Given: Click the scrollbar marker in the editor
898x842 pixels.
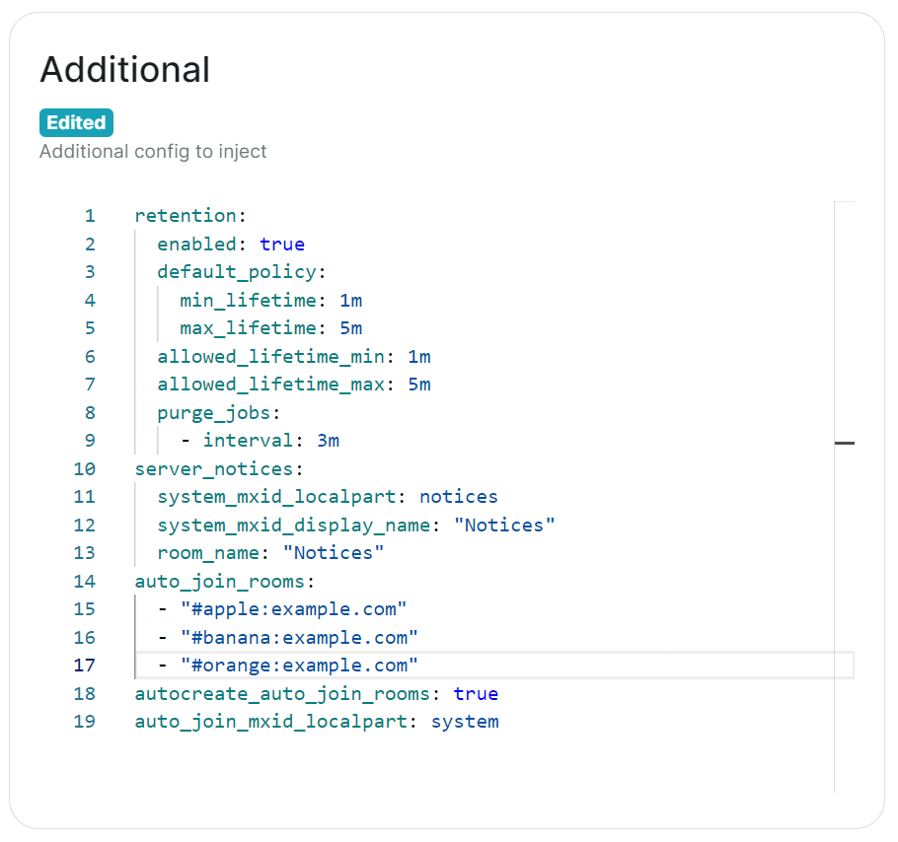Looking at the screenshot, I should pos(844,444).
